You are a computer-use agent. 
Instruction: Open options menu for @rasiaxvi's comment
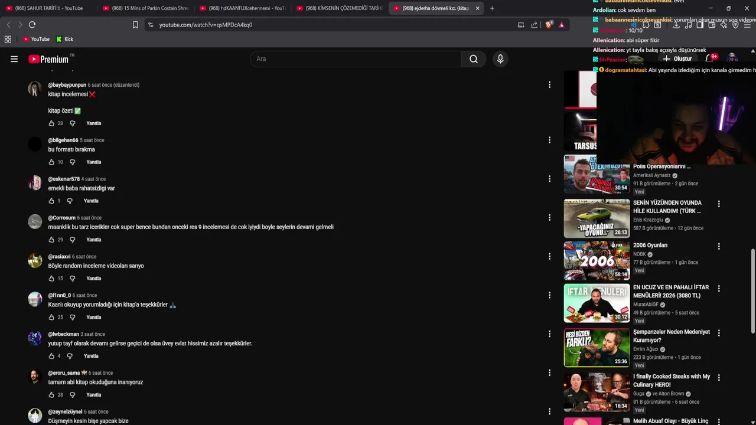(x=549, y=256)
